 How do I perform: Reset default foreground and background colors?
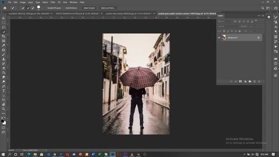[2, 118]
